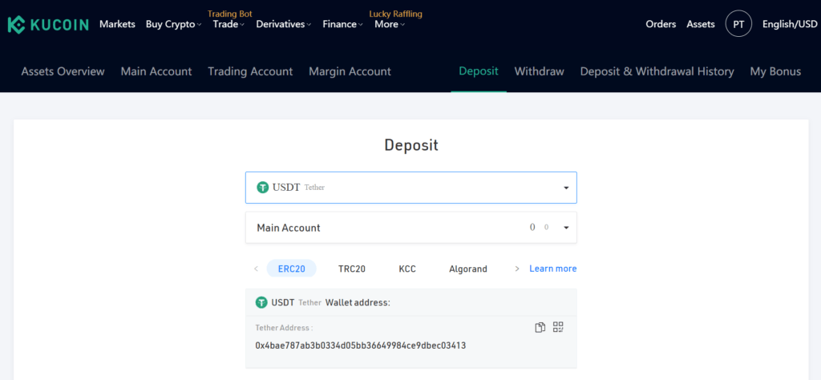821x380 pixels.
Task: Copy the Tether wallet address
Action: (x=540, y=328)
